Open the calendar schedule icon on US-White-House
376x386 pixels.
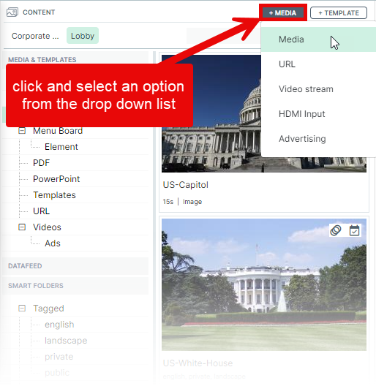[x=354, y=230]
